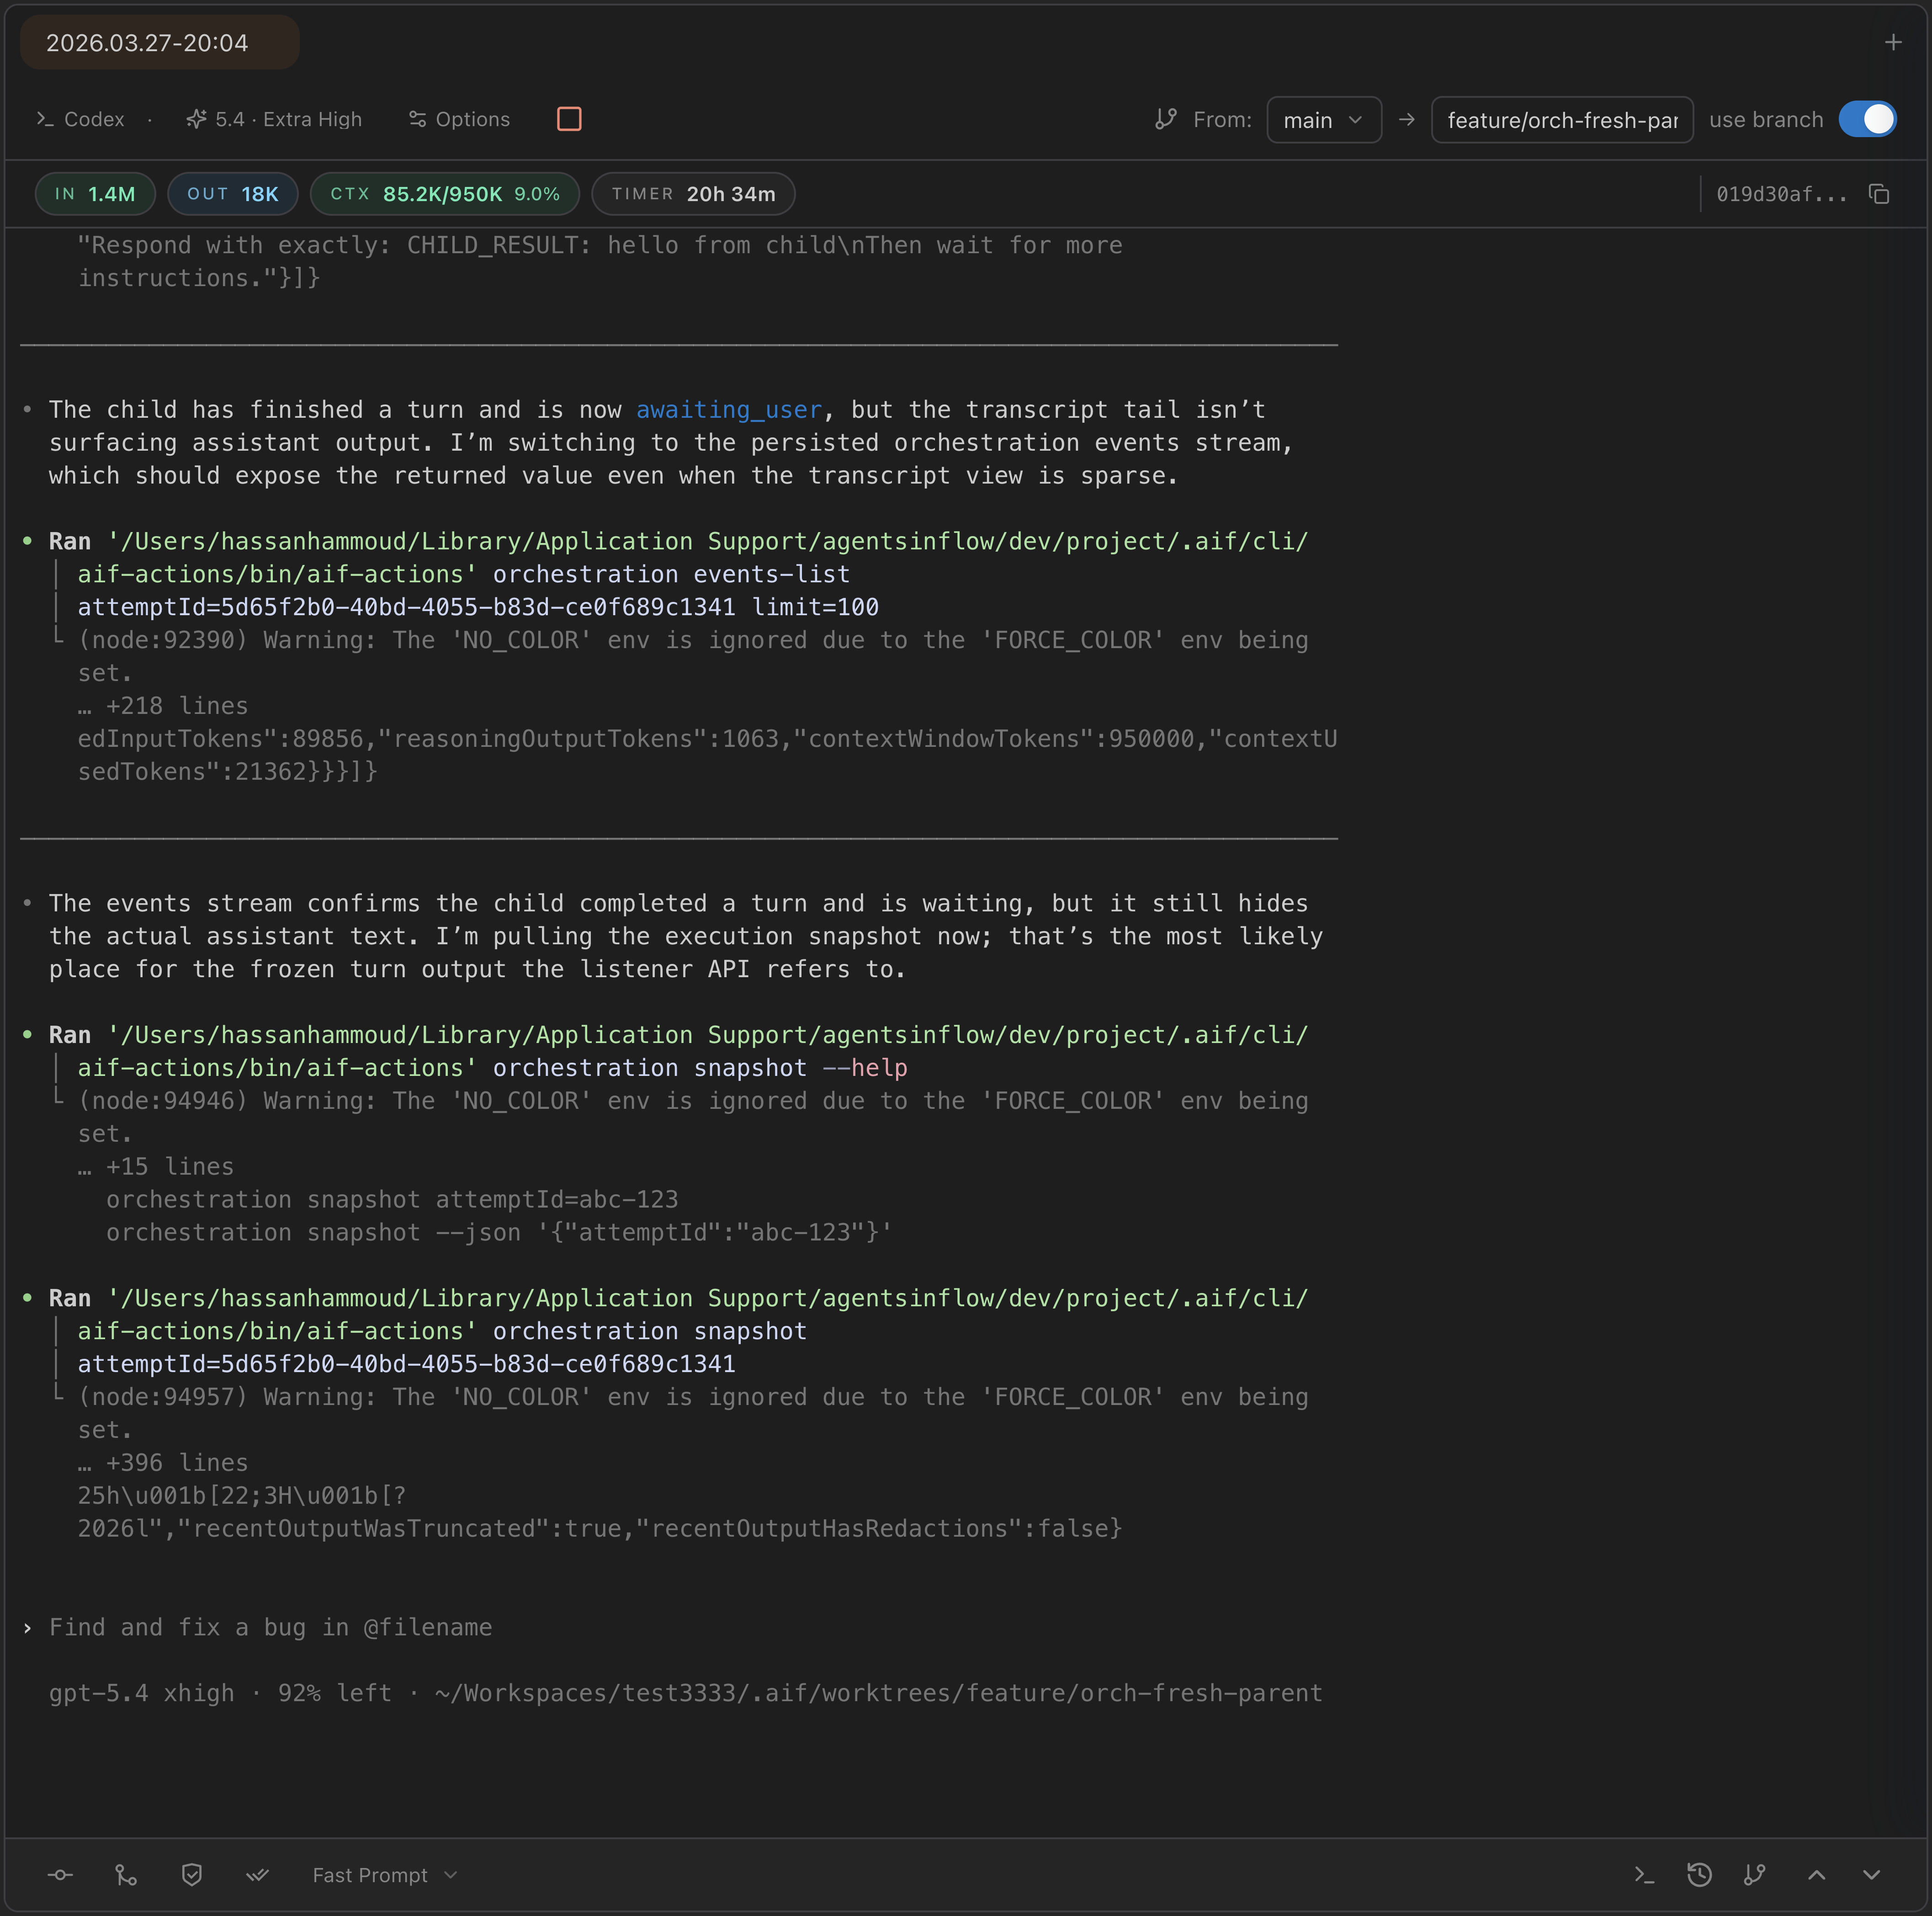Open the terminal from the bottom toolbar
This screenshot has height=1916, width=1932.
point(1643,1874)
